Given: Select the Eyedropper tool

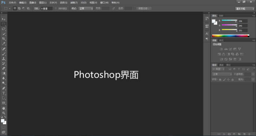Looking at the screenshot, I should coord(4,44).
